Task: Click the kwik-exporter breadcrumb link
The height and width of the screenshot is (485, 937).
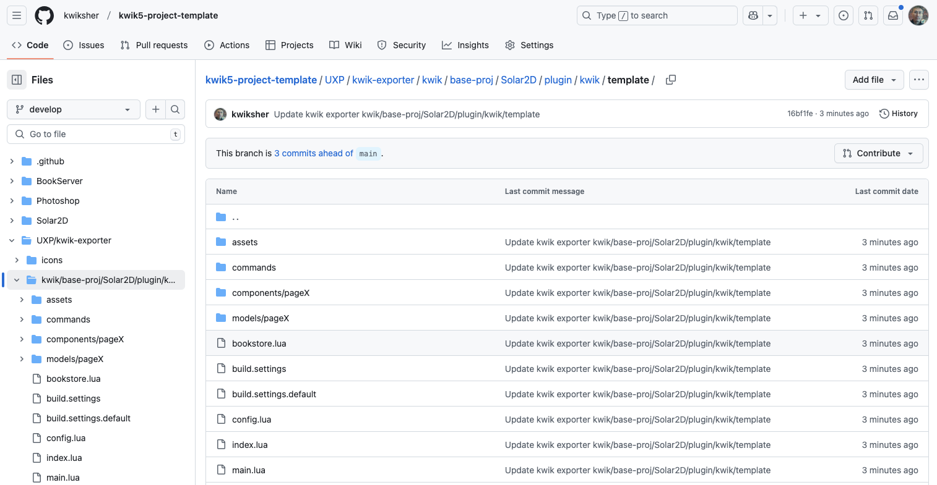Action: tap(383, 80)
